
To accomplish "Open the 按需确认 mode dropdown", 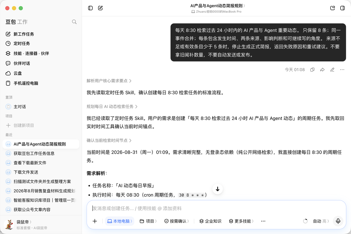I will coord(177,221).
